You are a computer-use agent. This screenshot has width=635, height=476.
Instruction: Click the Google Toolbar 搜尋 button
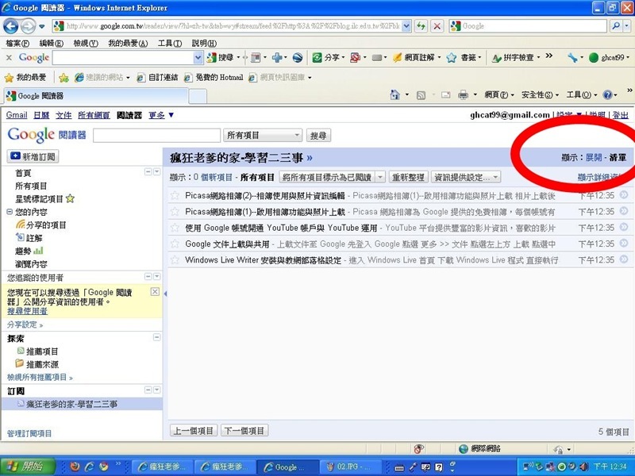[x=221, y=58]
